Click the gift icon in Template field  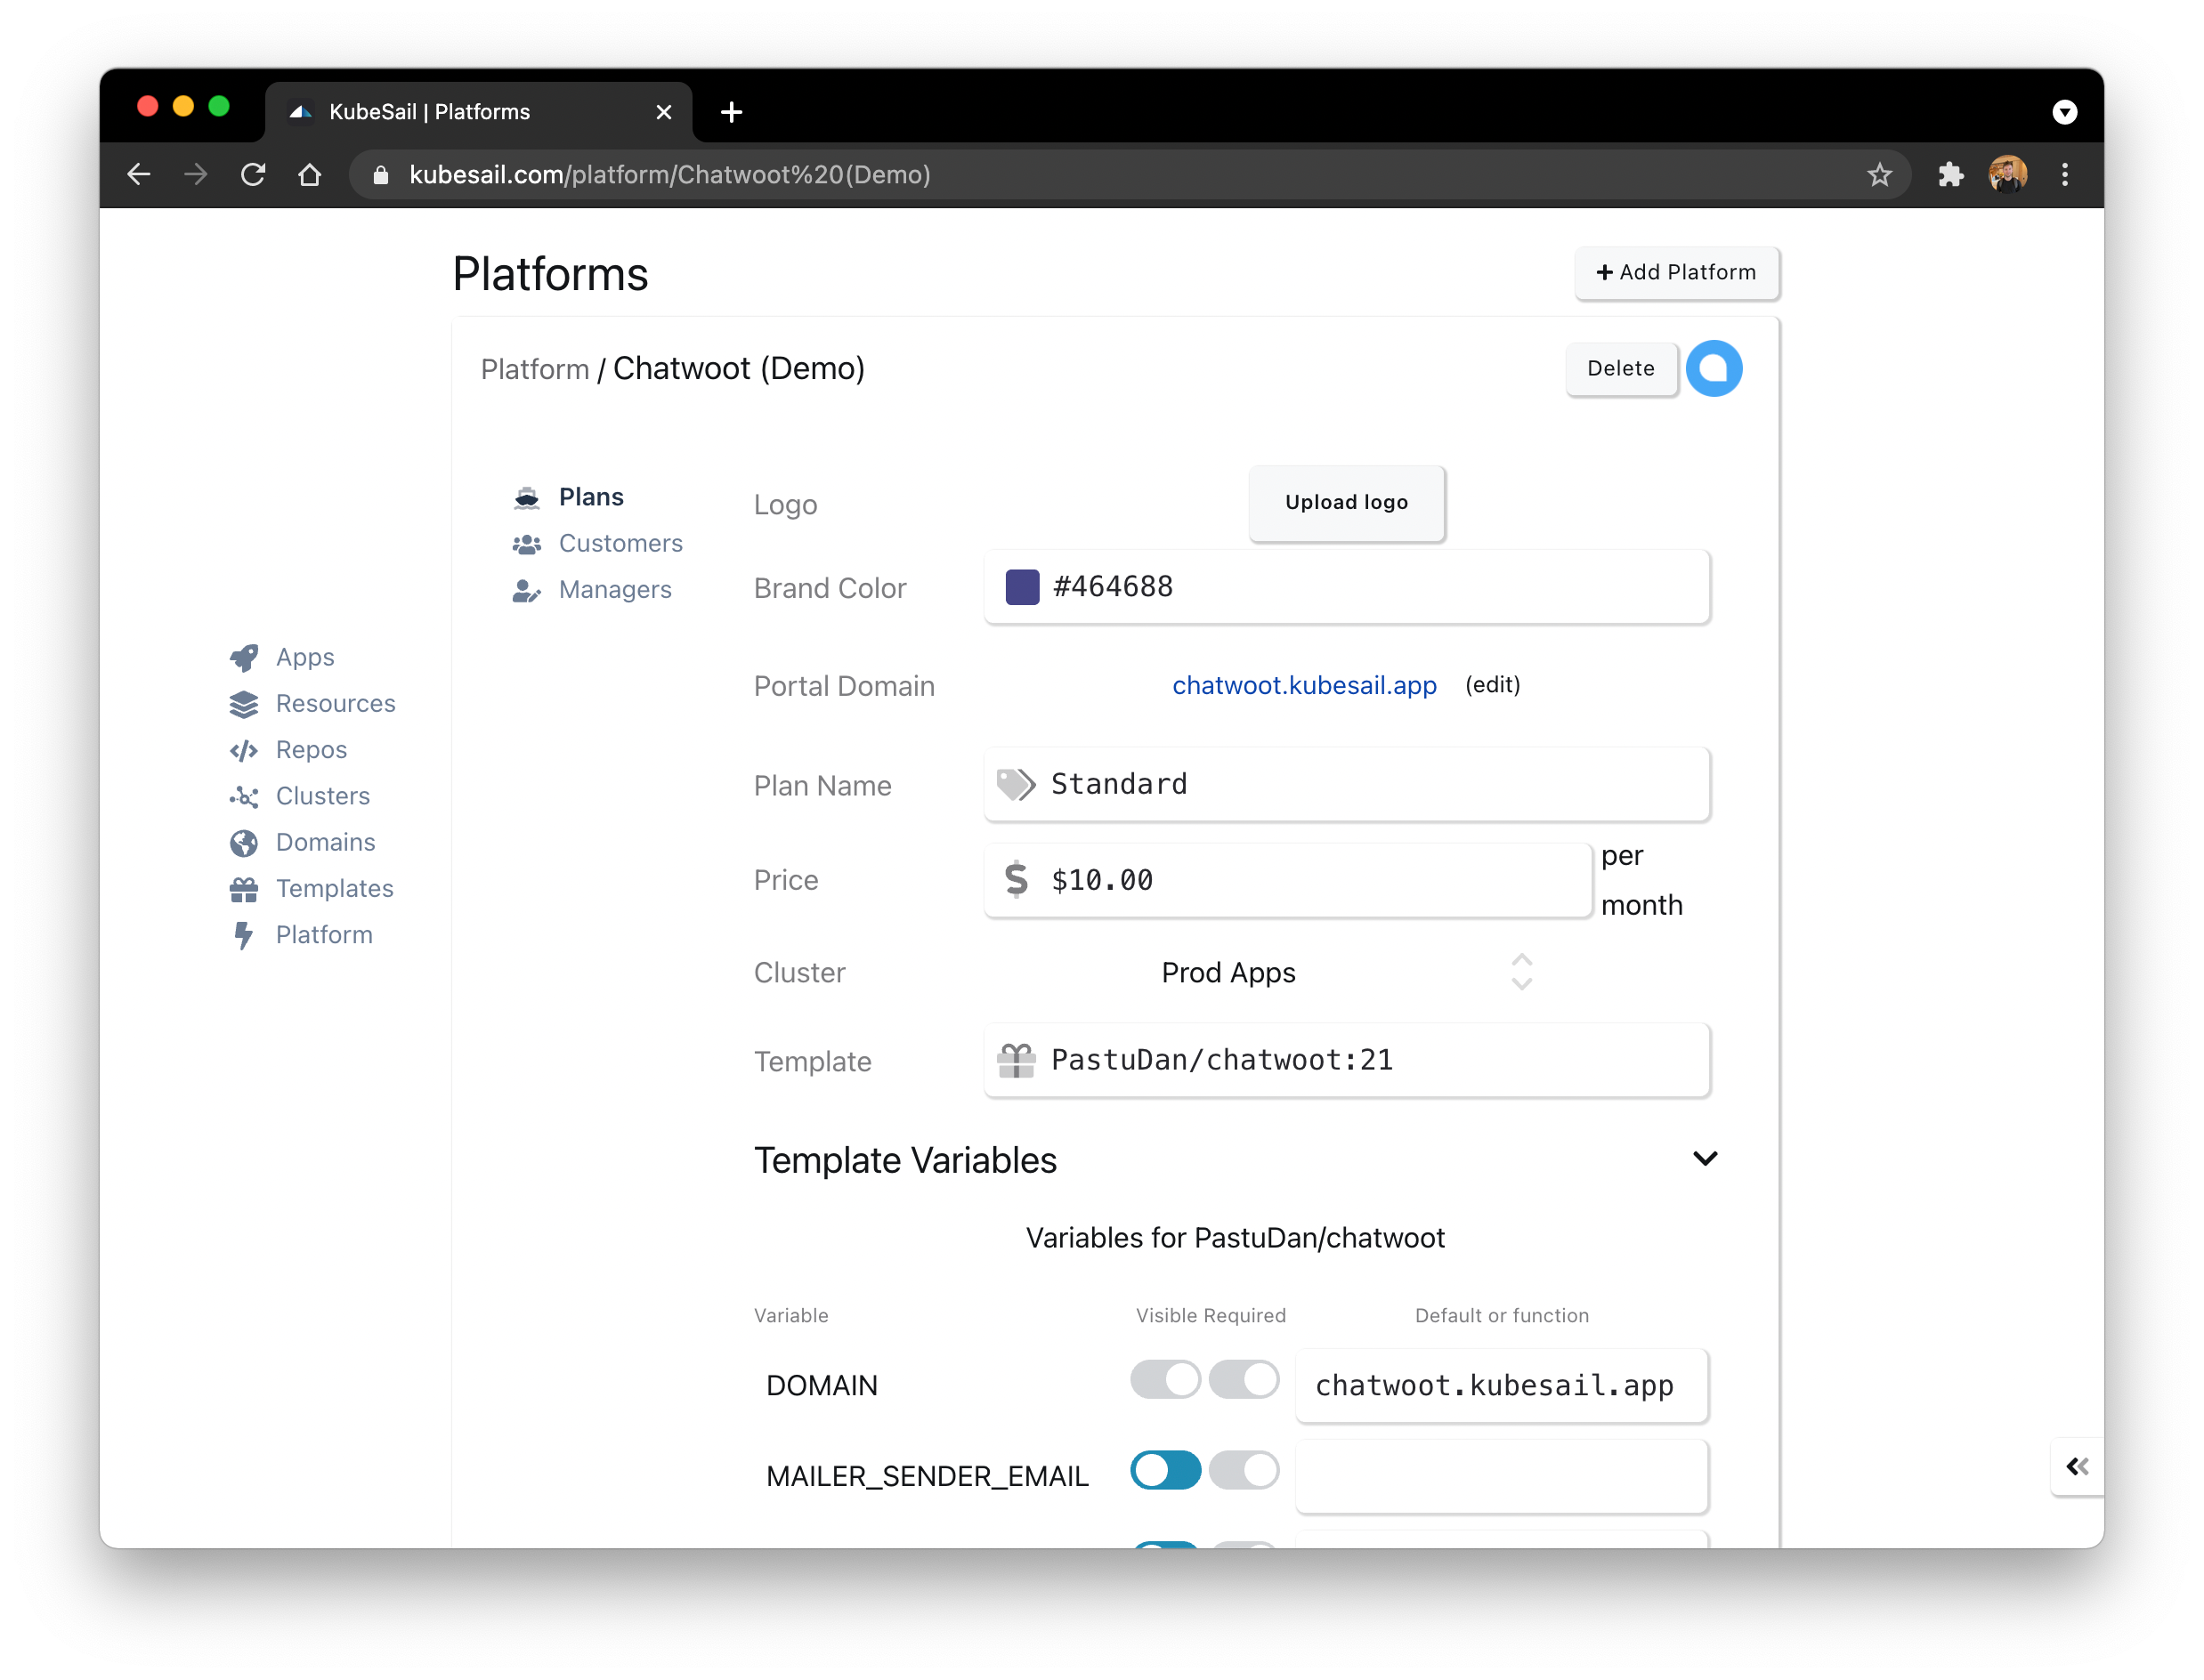pyautogui.click(x=1016, y=1060)
